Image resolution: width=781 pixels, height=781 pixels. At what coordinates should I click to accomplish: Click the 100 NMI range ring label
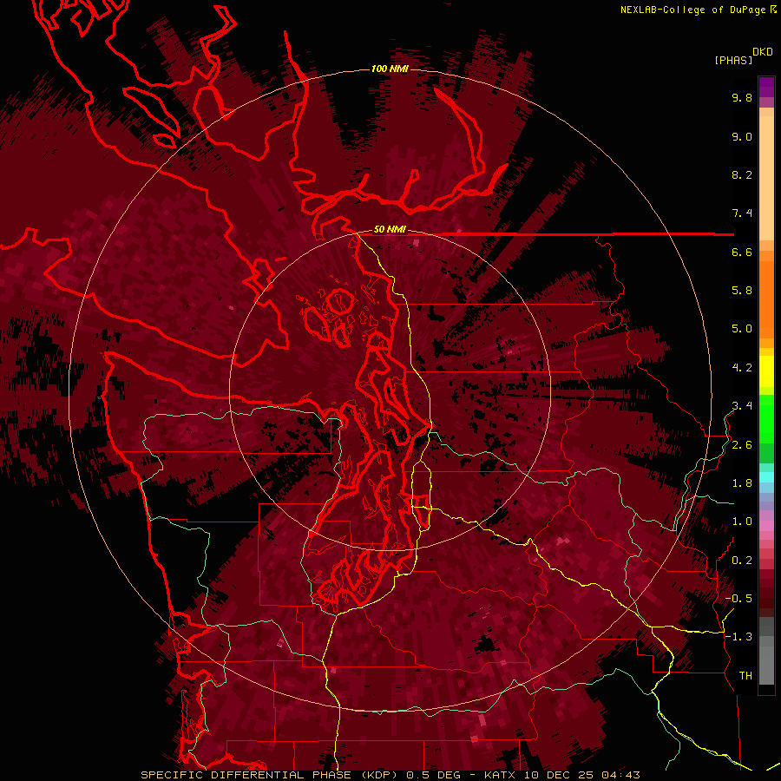pyautogui.click(x=390, y=69)
